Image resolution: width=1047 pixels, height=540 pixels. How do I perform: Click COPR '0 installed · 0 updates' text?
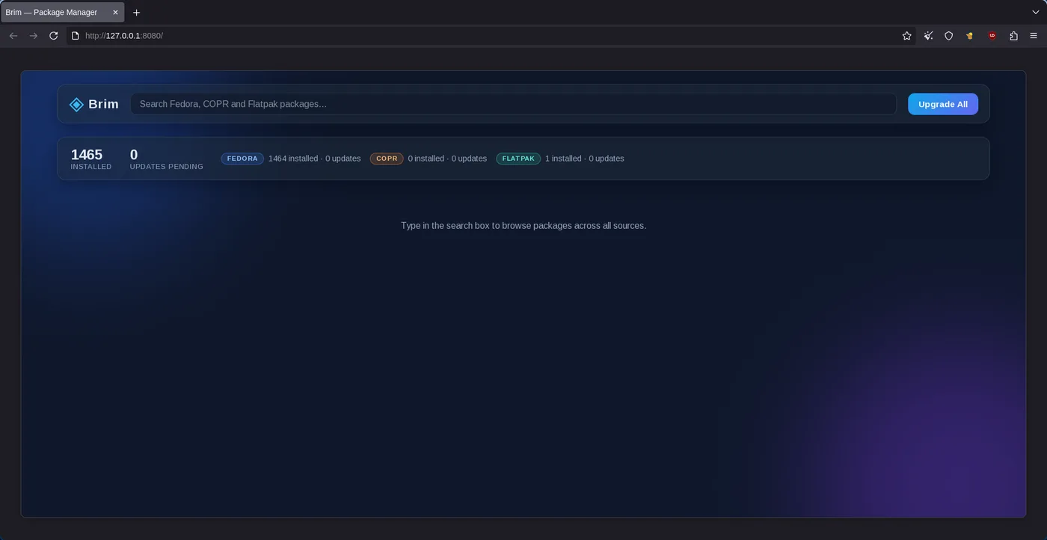447,159
